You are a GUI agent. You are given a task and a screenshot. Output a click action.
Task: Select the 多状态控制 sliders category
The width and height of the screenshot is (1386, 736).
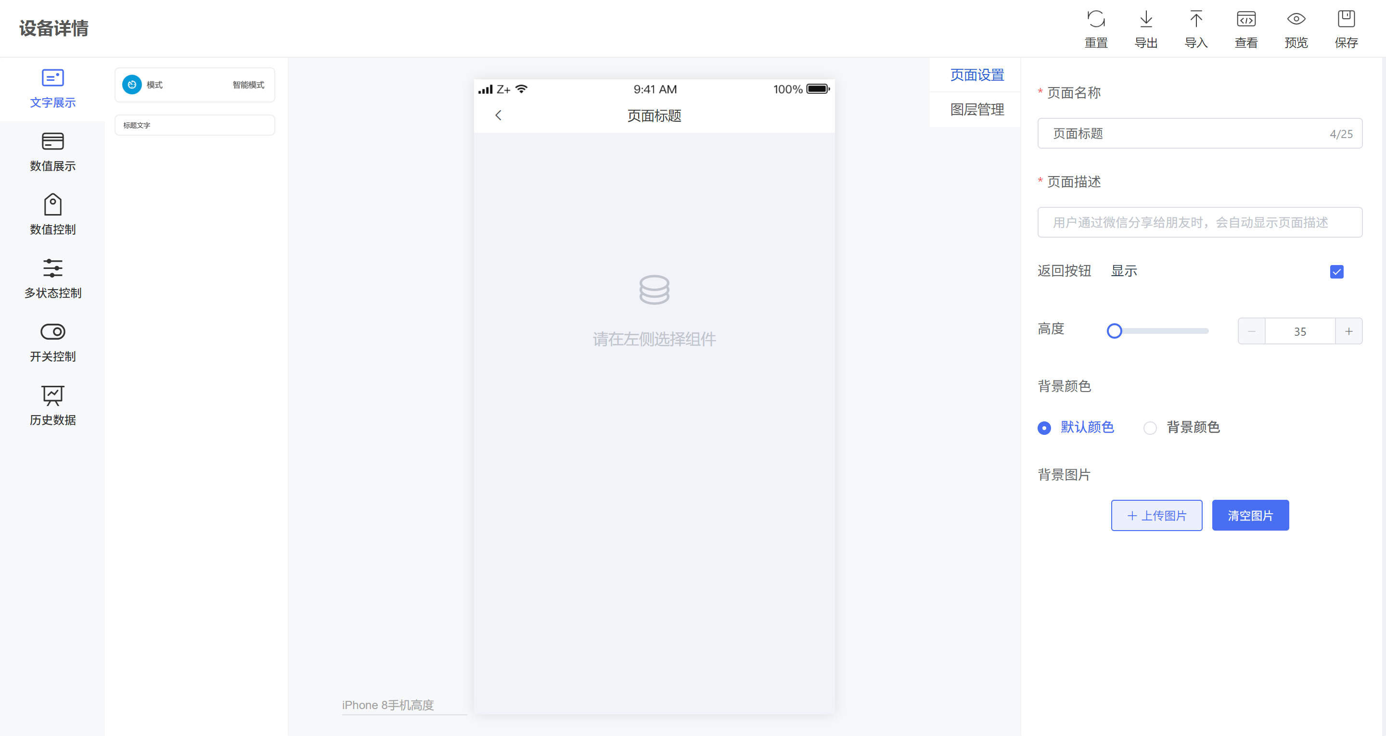(53, 280)
